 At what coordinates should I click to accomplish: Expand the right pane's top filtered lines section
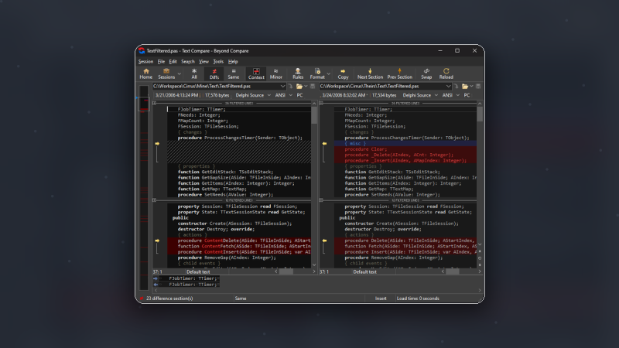[321, 104]
